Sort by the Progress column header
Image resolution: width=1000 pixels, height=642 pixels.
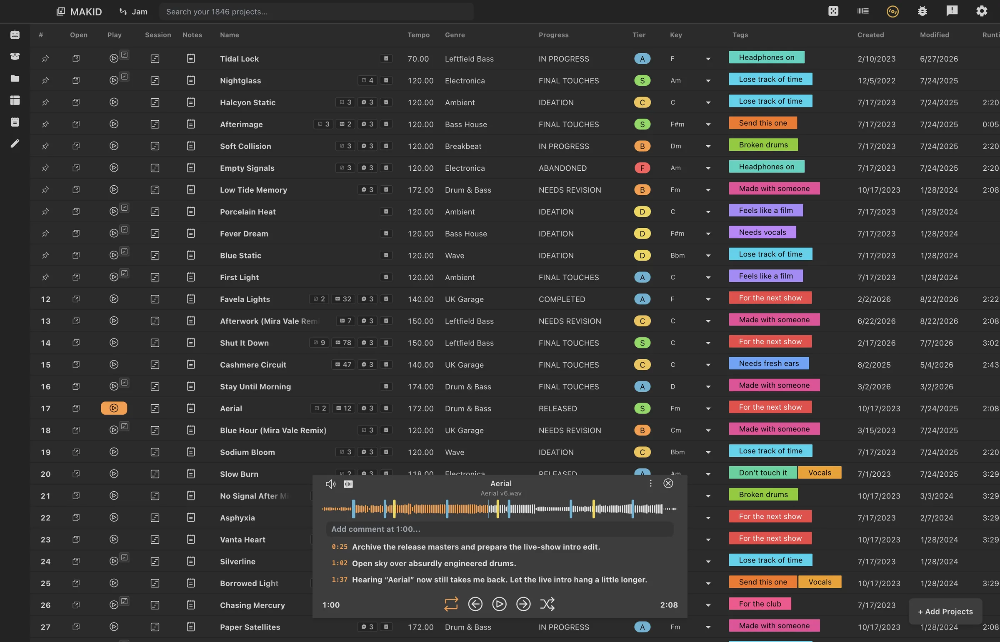tap(553, 35)
